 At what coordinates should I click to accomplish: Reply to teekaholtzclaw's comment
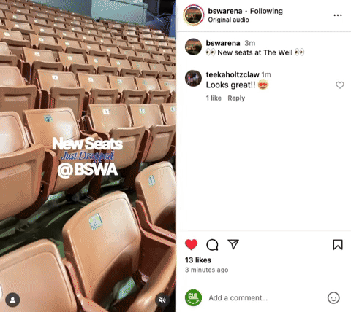tap(236, 98)
